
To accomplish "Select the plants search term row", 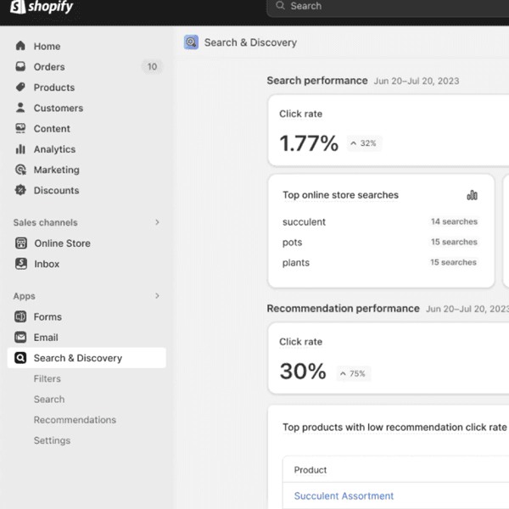I will pyautogui.click(x=380, y=262).
